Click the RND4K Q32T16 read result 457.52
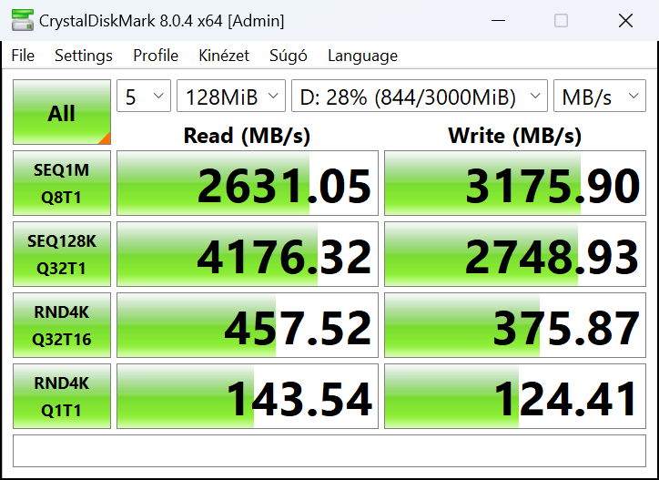The width and height of the screenshot is (659, 480). click(248, 325)
